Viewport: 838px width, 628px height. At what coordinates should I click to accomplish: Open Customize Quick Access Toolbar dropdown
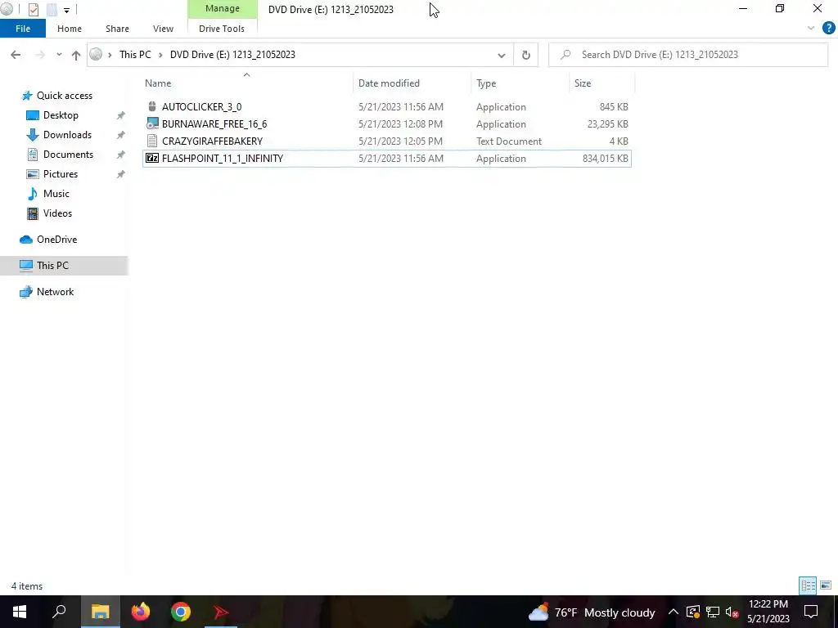(x=66, y=10)
